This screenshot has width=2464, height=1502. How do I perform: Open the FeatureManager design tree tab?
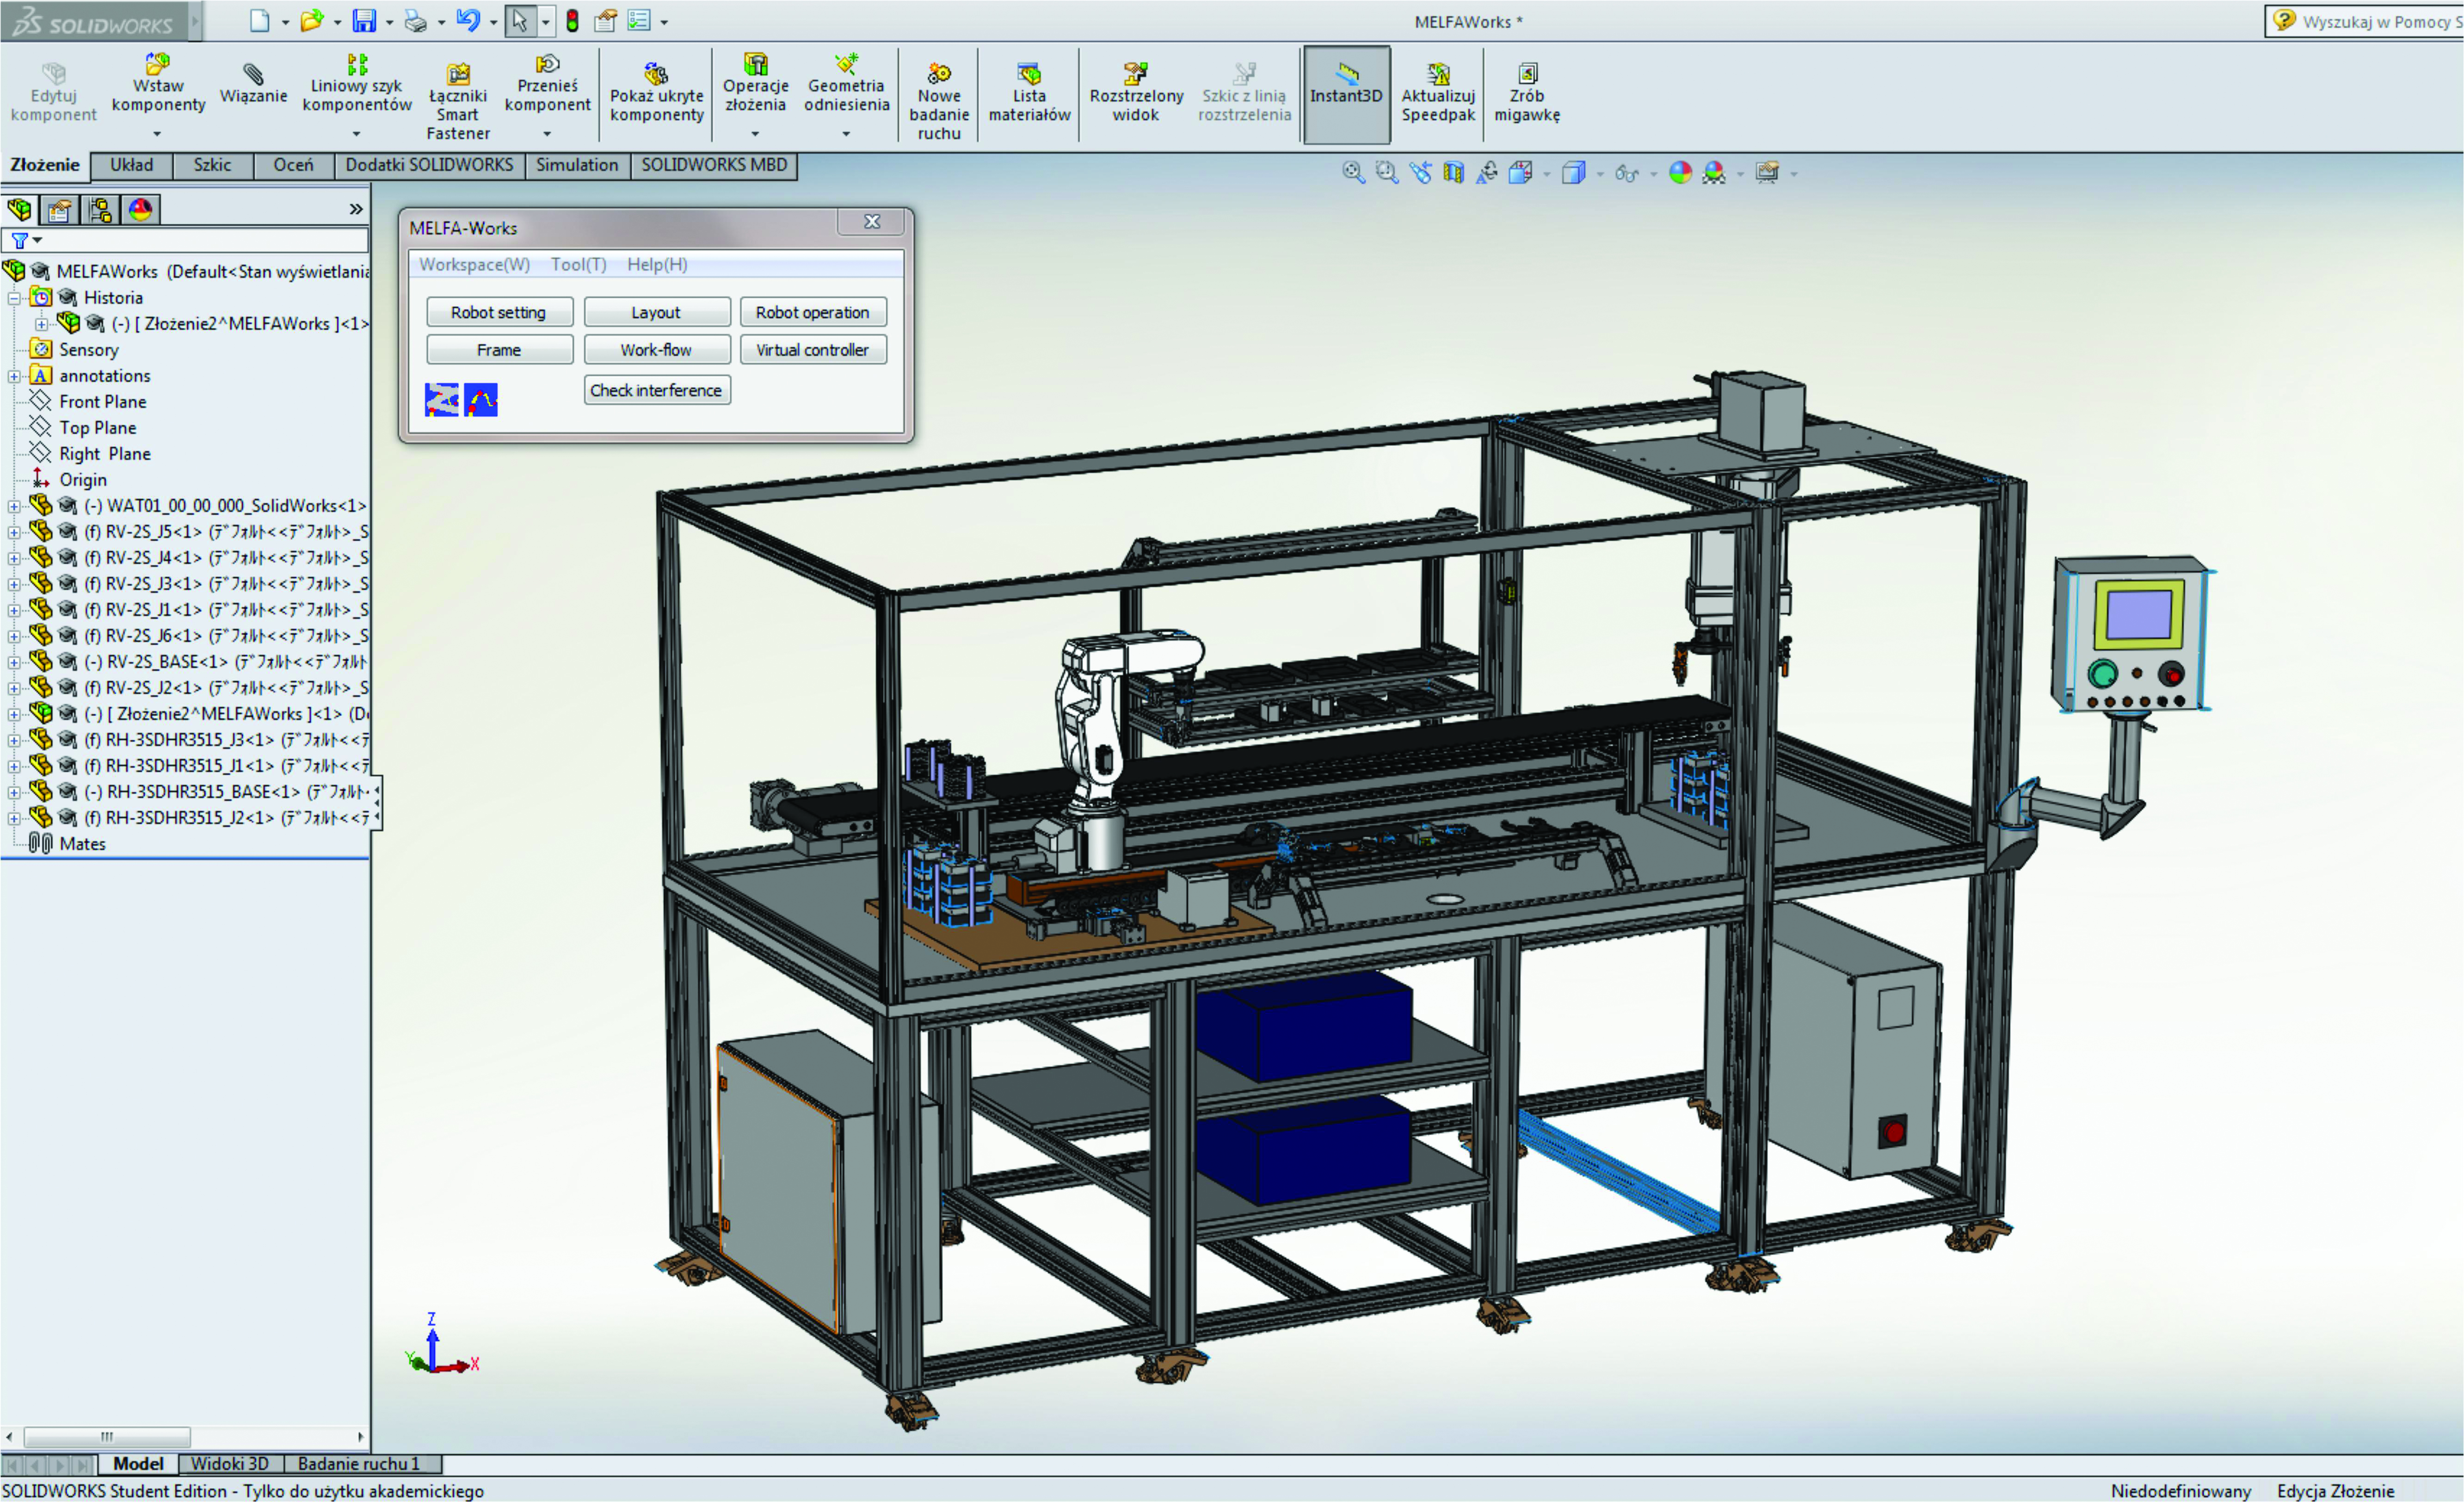[20, 209]
